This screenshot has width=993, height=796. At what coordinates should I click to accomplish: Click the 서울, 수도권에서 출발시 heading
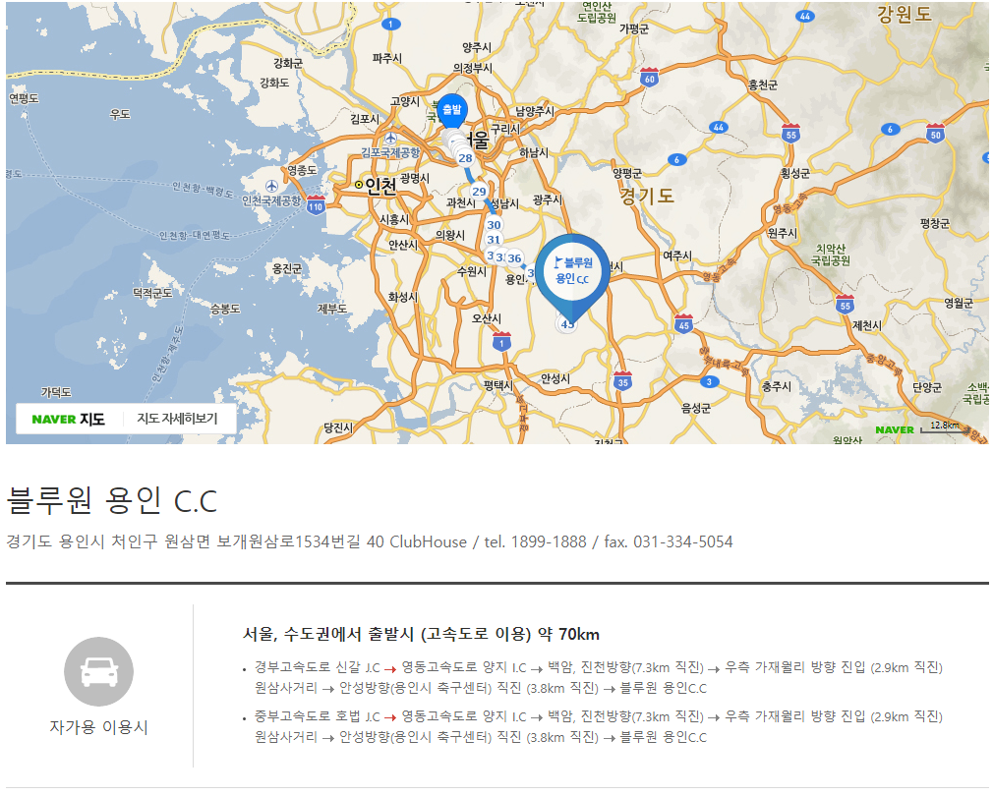pos(421,634)
